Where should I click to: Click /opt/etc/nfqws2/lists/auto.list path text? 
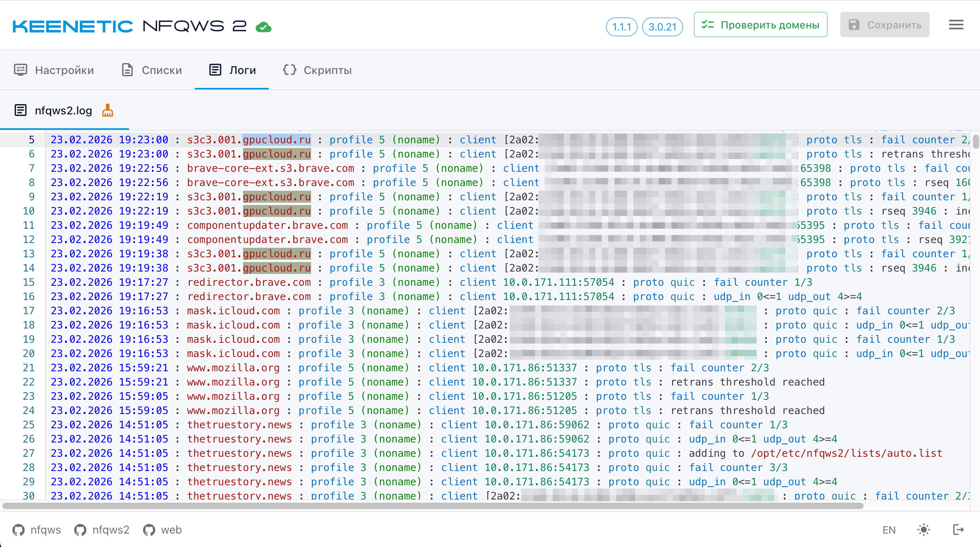point(847,453)
